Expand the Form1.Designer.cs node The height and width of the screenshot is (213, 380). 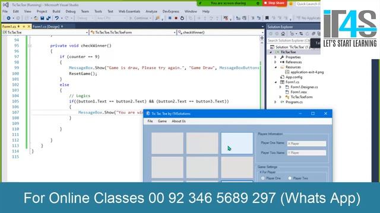coord(280,87)
